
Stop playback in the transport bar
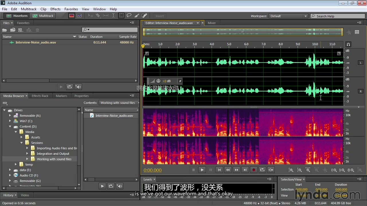194,170
